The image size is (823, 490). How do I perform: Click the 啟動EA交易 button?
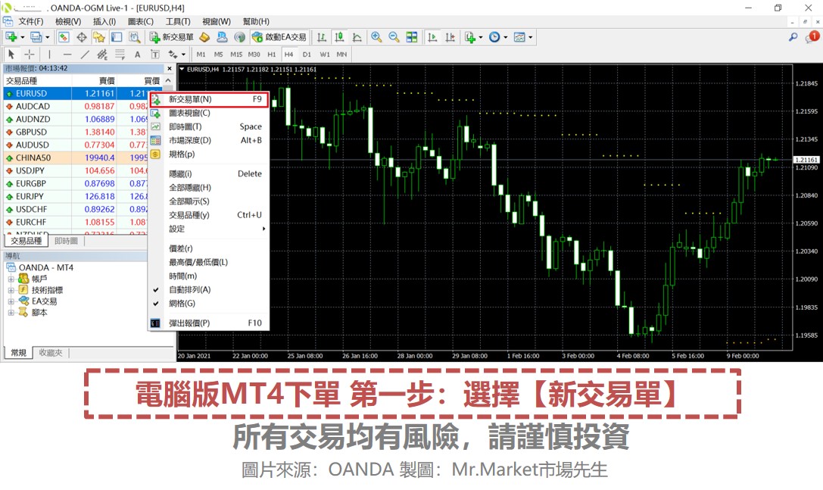coord(279,37)
